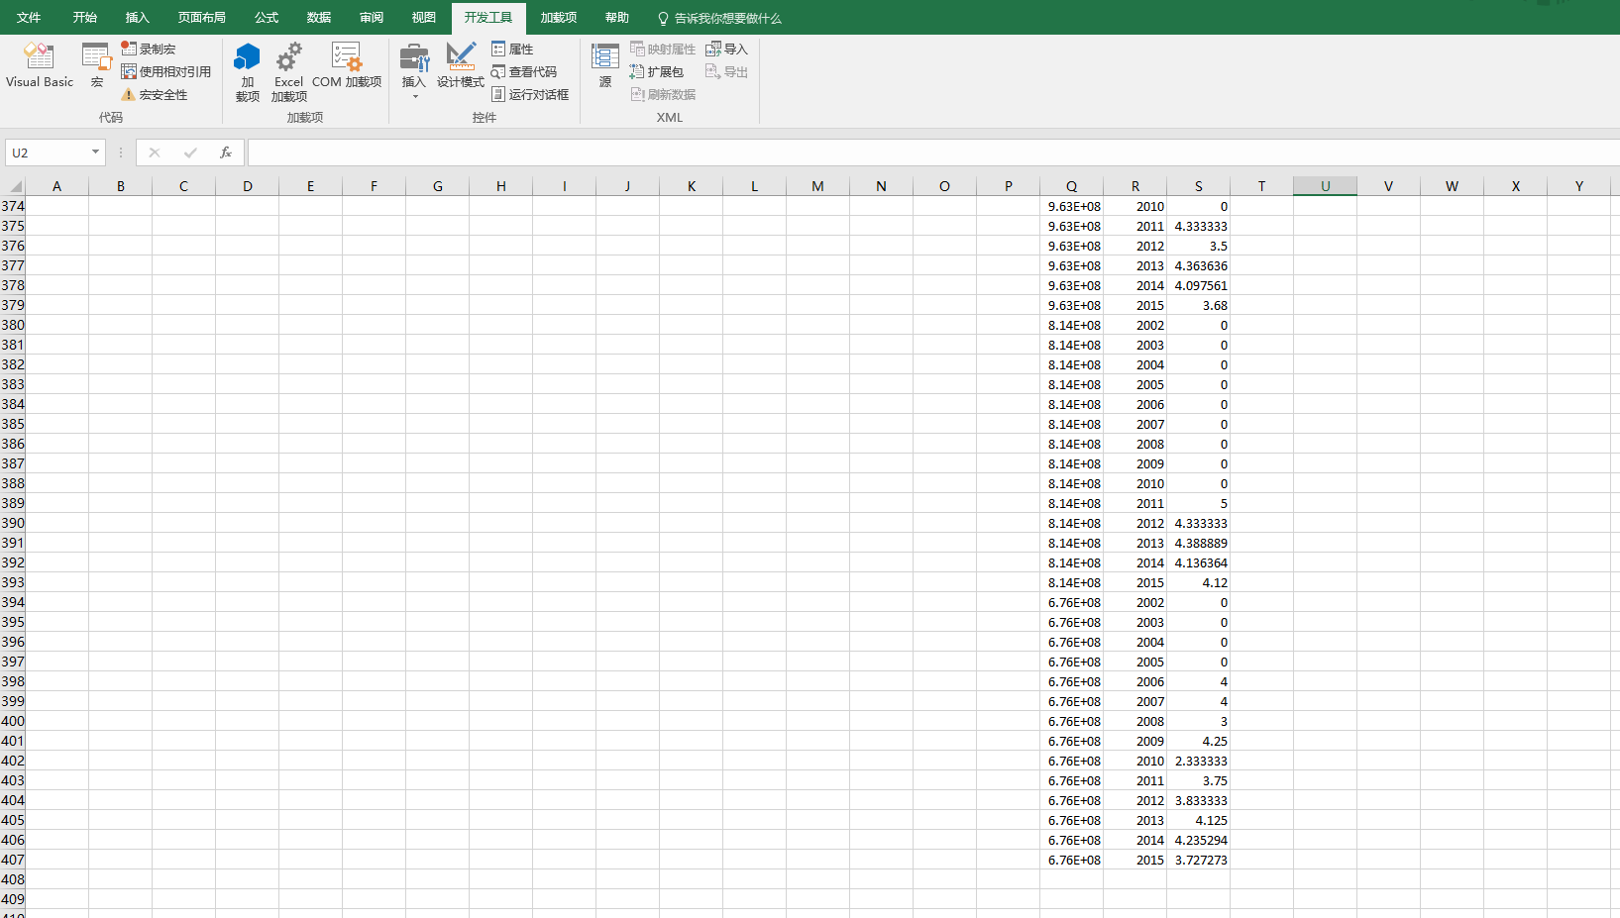This screenshot has width=1620, height=918.
Task: Switch to the Data (数据) tab
Action: [318, 18]
